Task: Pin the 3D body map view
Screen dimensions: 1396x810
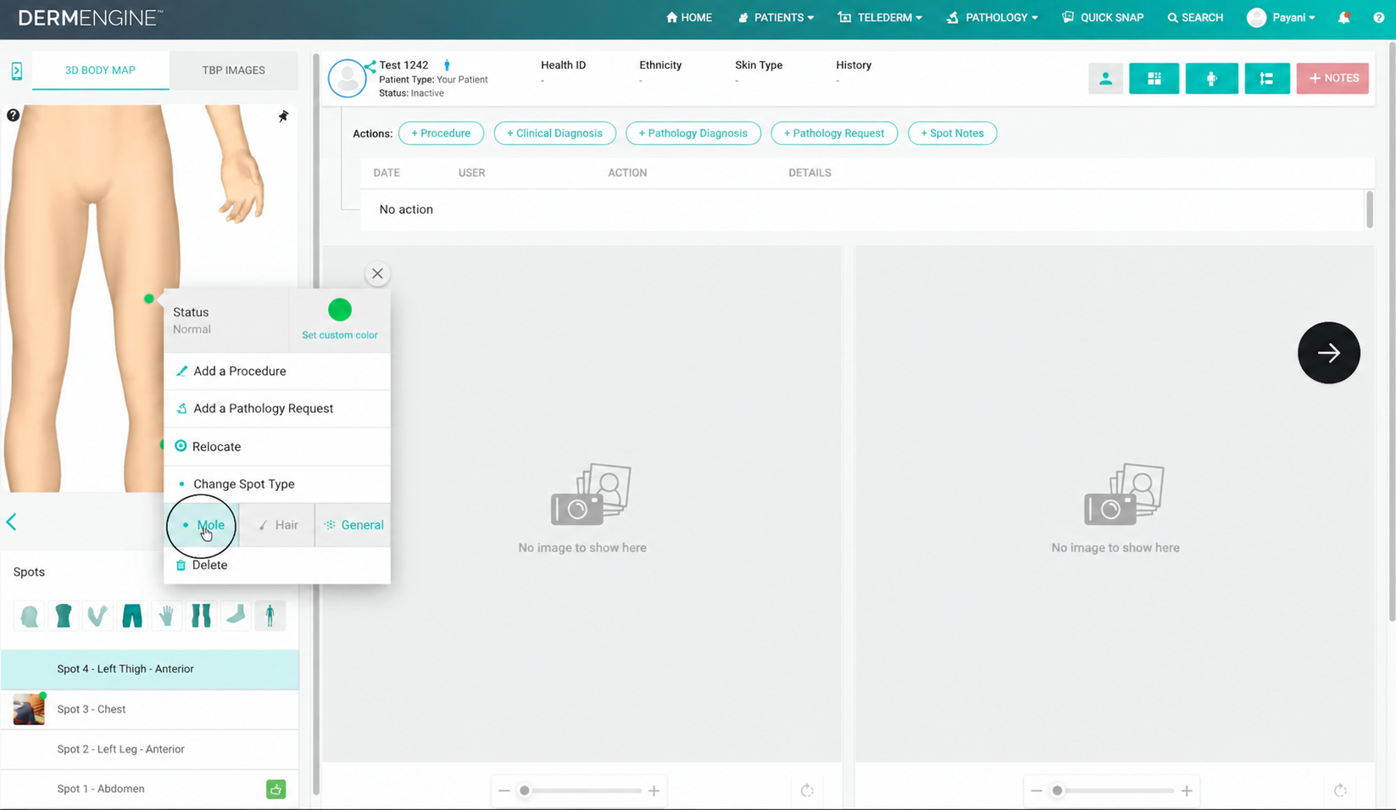Action: [x=283, y=116]
